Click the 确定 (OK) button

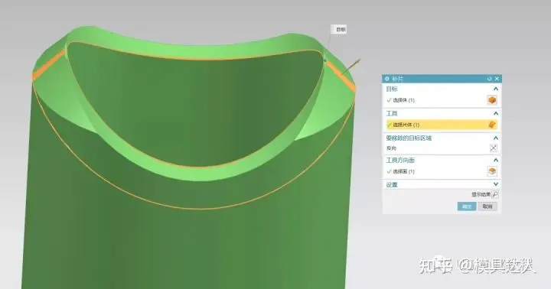click(467, 206)
